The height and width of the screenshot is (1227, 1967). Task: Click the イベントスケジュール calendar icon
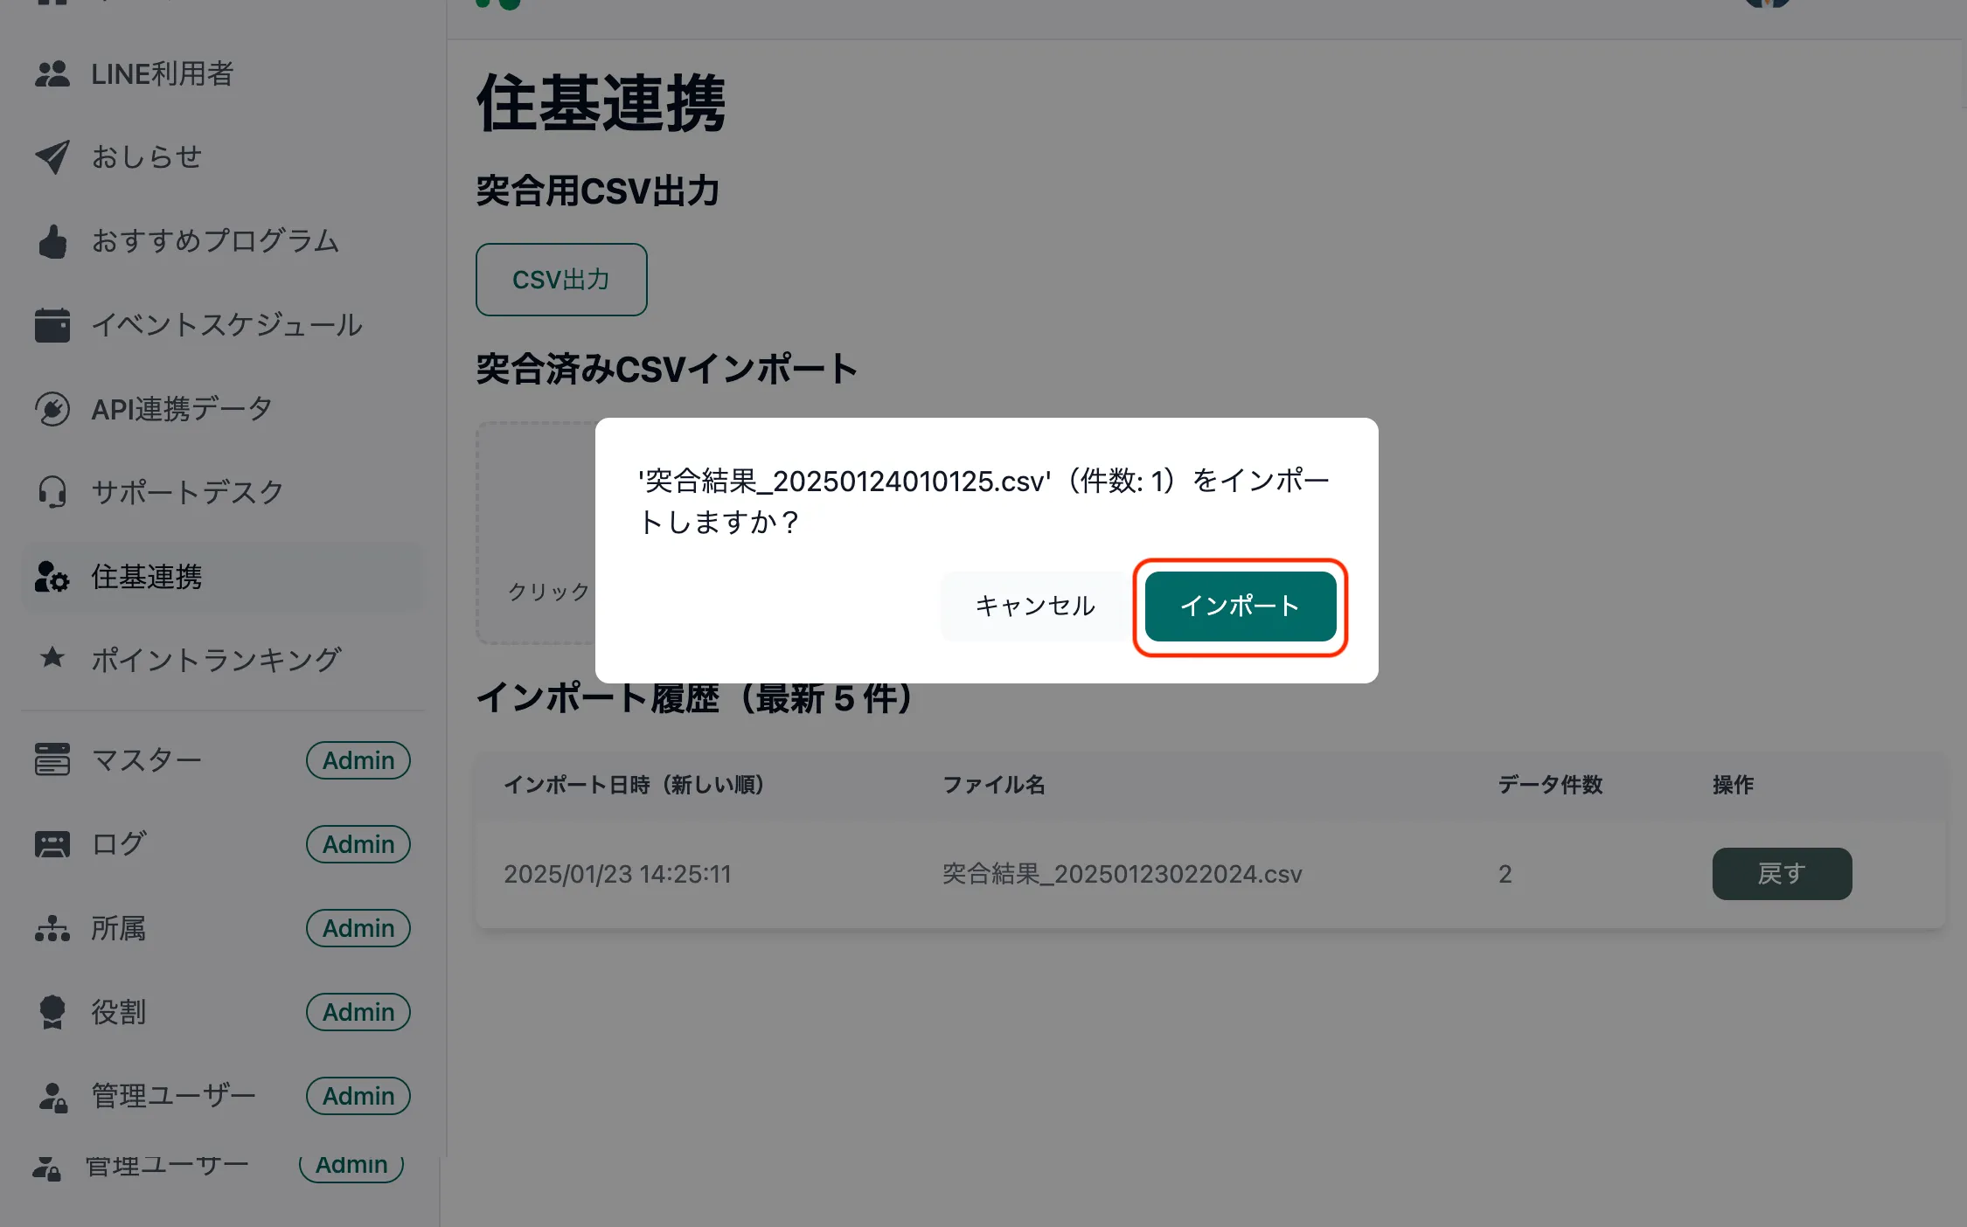(x=52, y=325)
